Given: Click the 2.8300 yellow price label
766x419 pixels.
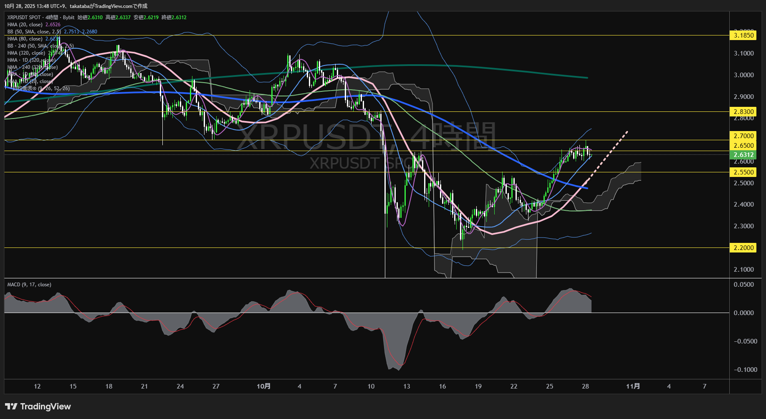Looking at the screenshot, I should [x=743, y=112].
